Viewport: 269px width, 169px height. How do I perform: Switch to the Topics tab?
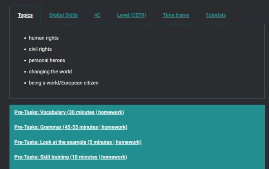click(x=25, y=15)
